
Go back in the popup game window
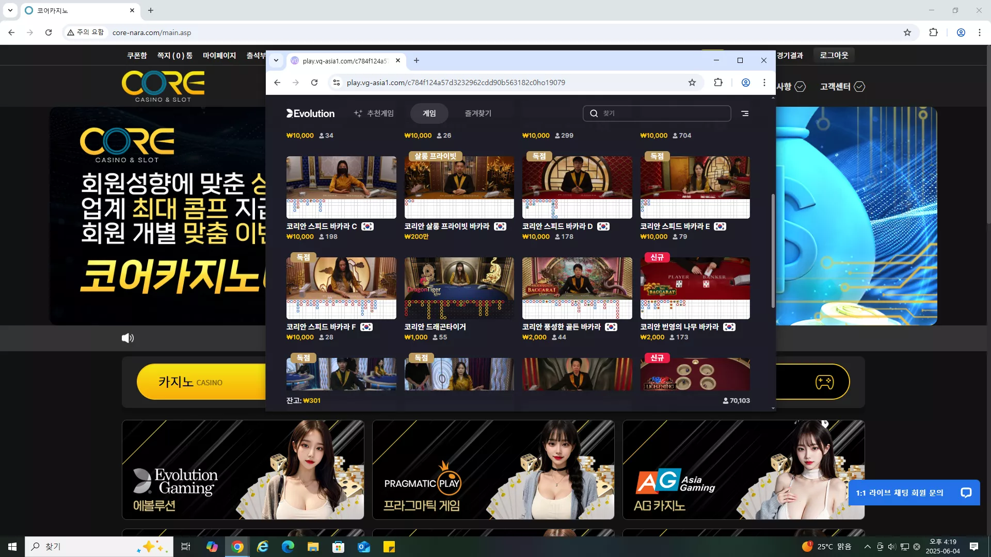[x=277, y=83]
